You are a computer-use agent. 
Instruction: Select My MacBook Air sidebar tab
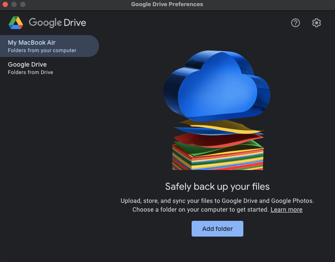50,46
